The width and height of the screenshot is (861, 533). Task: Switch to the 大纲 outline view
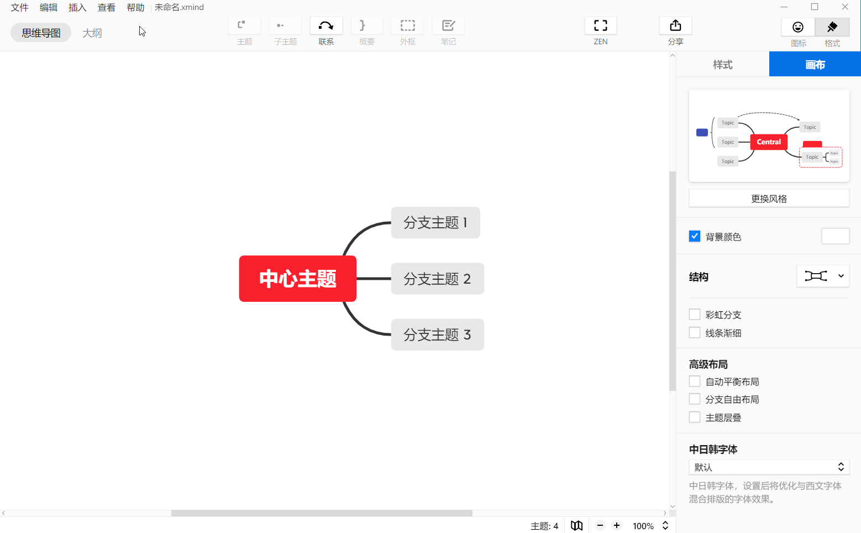pos(92,33)
